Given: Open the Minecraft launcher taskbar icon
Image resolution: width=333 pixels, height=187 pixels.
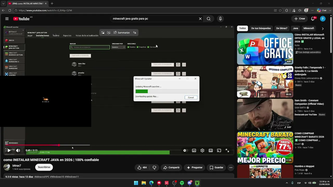Looking at the screenshot, I should pos(197,183).
